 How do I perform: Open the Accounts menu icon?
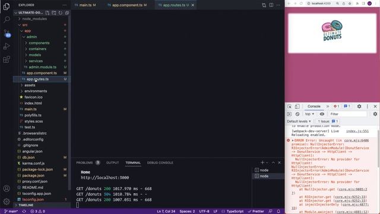click(7, 188)
